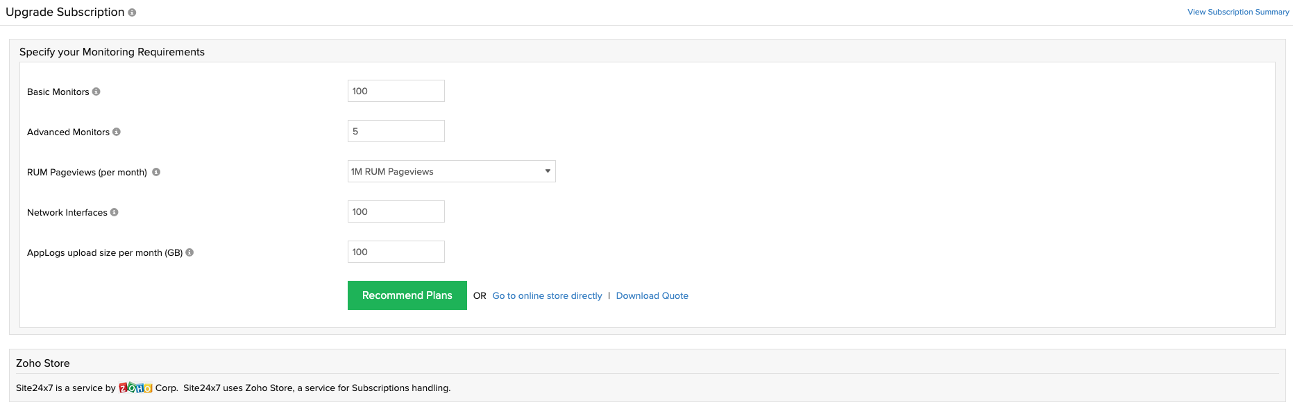The height and width of the screenshot is (407, 1293).
Task: Click the Advanced Monitors number field
Action: click(396, 131)
